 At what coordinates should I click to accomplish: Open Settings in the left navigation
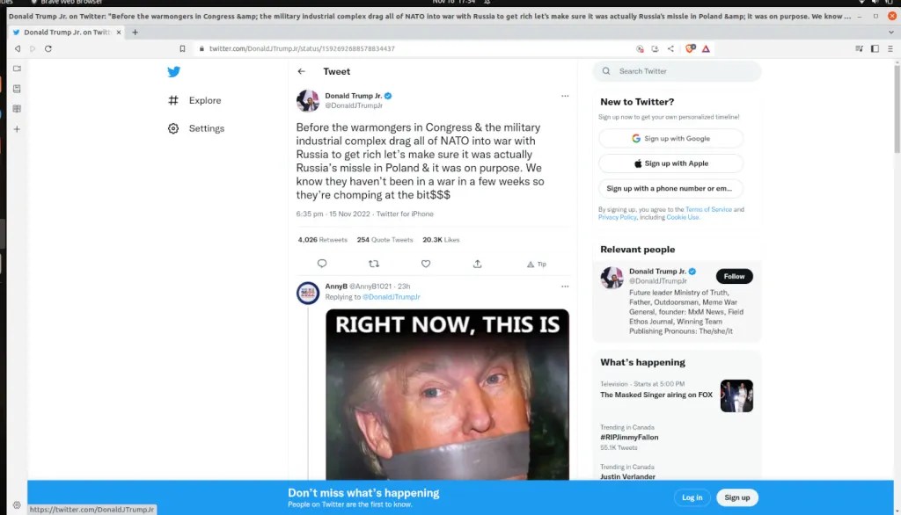coord(206,128)
